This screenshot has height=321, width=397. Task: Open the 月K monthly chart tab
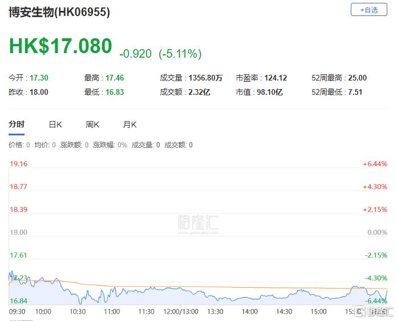[x=129, y=125]
